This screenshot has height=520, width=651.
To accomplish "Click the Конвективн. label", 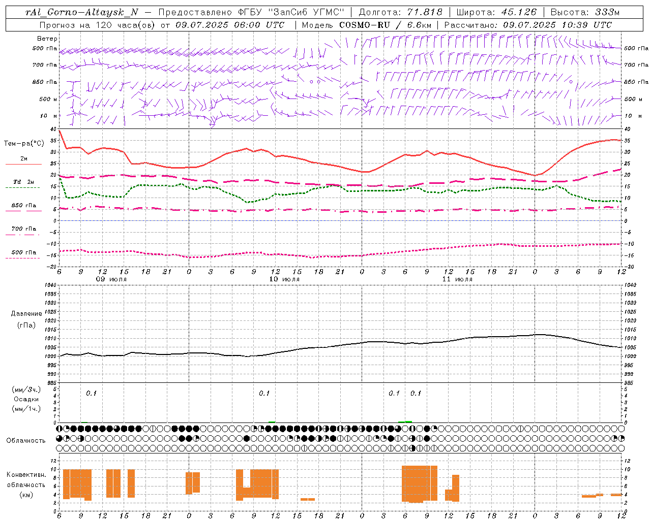I will [26, 475].
